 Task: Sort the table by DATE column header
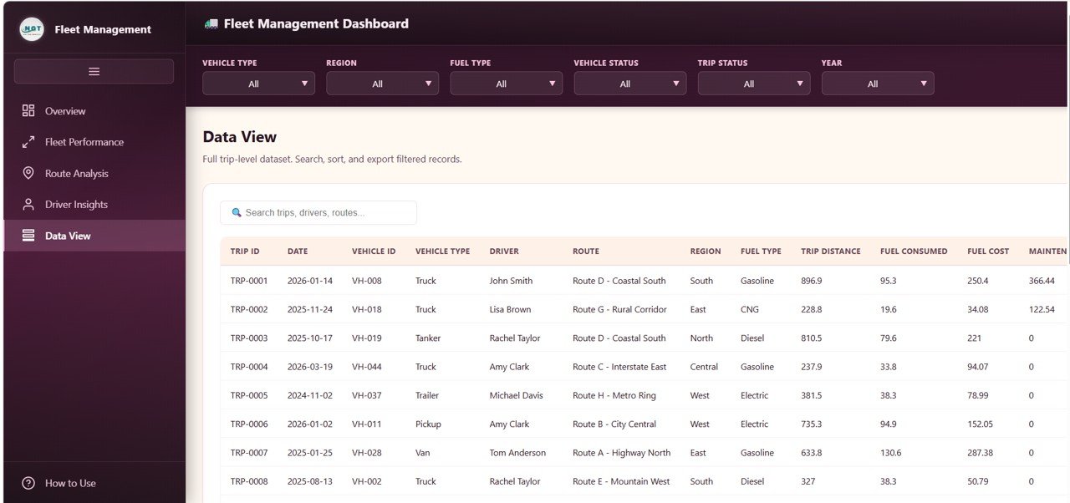[x=298, y=251]
